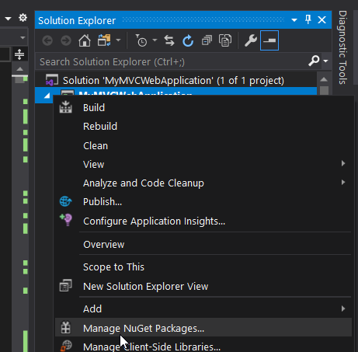Open the dropdown arrow beside the gear
The width and height of the screenshot is (358, 352).
coord(8,19)
